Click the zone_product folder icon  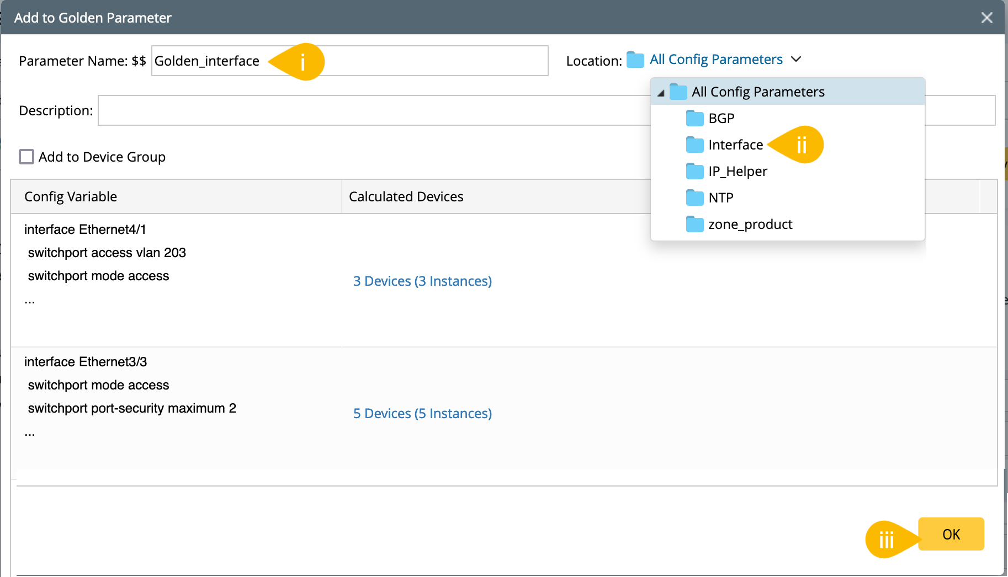point(694,224)
